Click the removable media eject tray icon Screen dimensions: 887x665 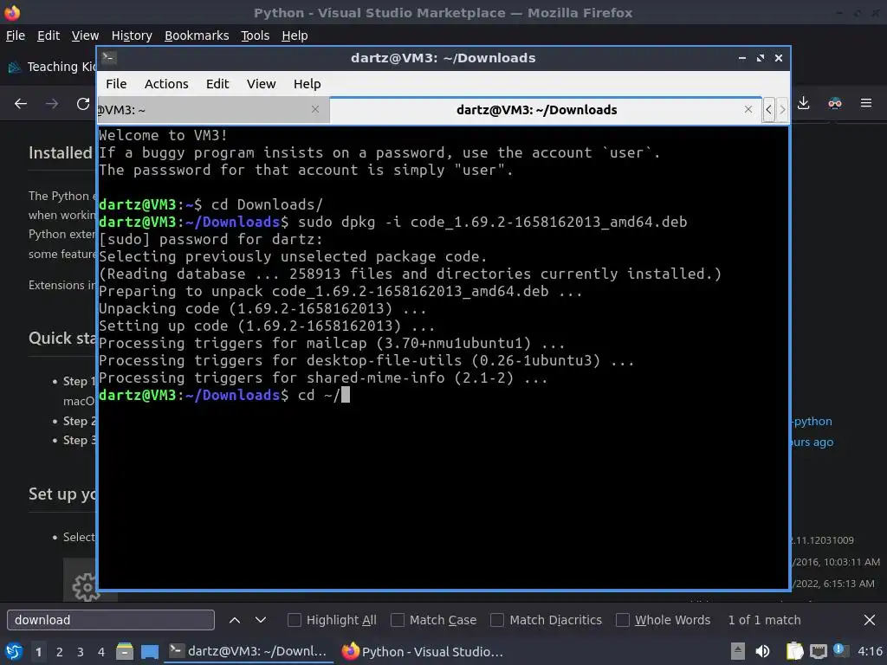(x=737, y=651)
